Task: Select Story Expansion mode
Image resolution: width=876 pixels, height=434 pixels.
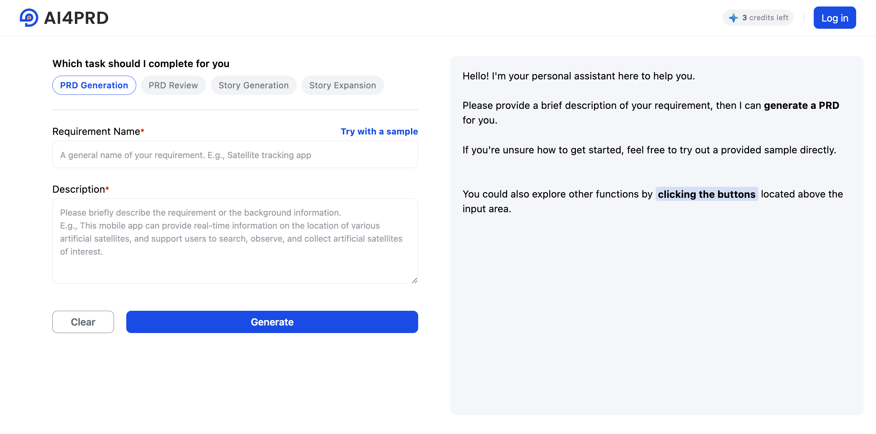Action: [x=343, y=85]
